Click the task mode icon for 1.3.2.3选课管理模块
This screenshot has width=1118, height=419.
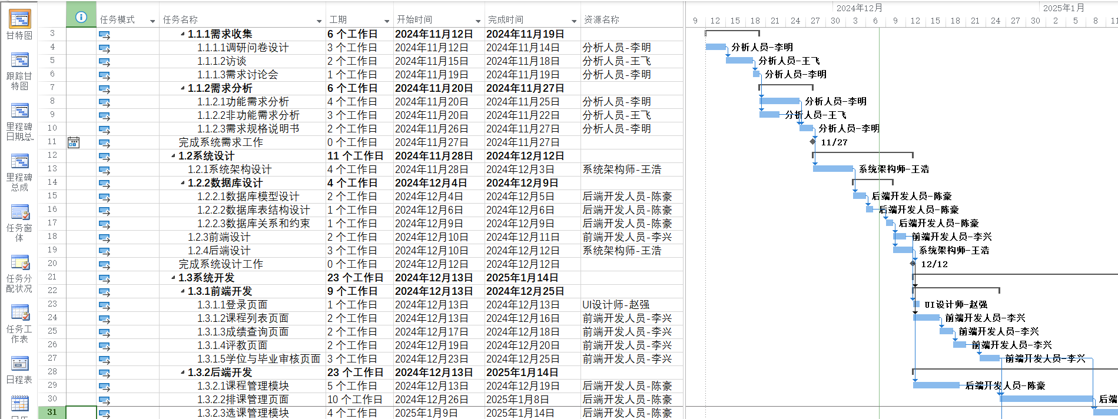click(104, 413)
